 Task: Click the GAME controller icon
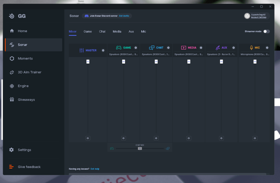coord(119,48)
